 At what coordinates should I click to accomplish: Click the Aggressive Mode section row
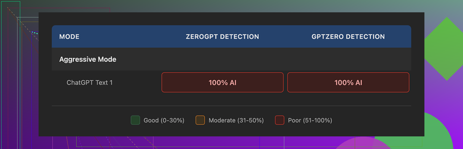(x=88, y=59)
